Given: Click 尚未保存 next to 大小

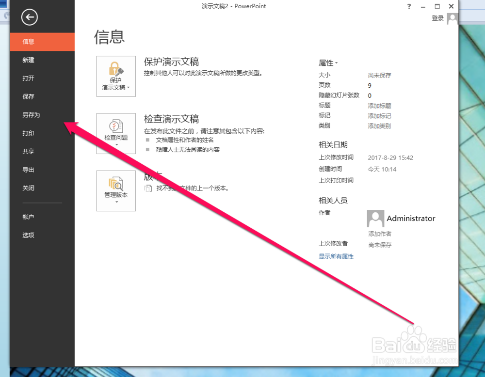Looking at the screenshot, I should pyautogui.click(x=379, y=76).
